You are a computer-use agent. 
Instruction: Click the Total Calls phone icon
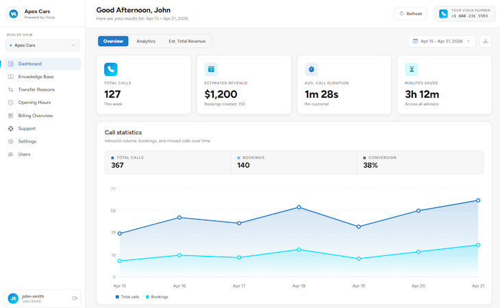coord(111,69)
